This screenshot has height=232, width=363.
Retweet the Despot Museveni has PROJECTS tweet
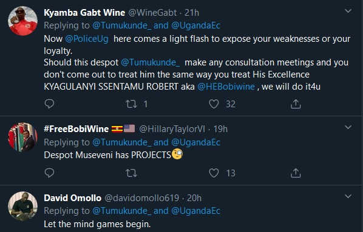(x=131, y=173)
